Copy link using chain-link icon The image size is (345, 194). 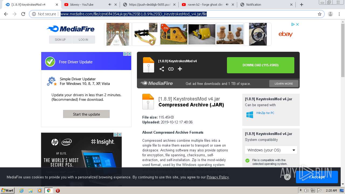[171, 69]
